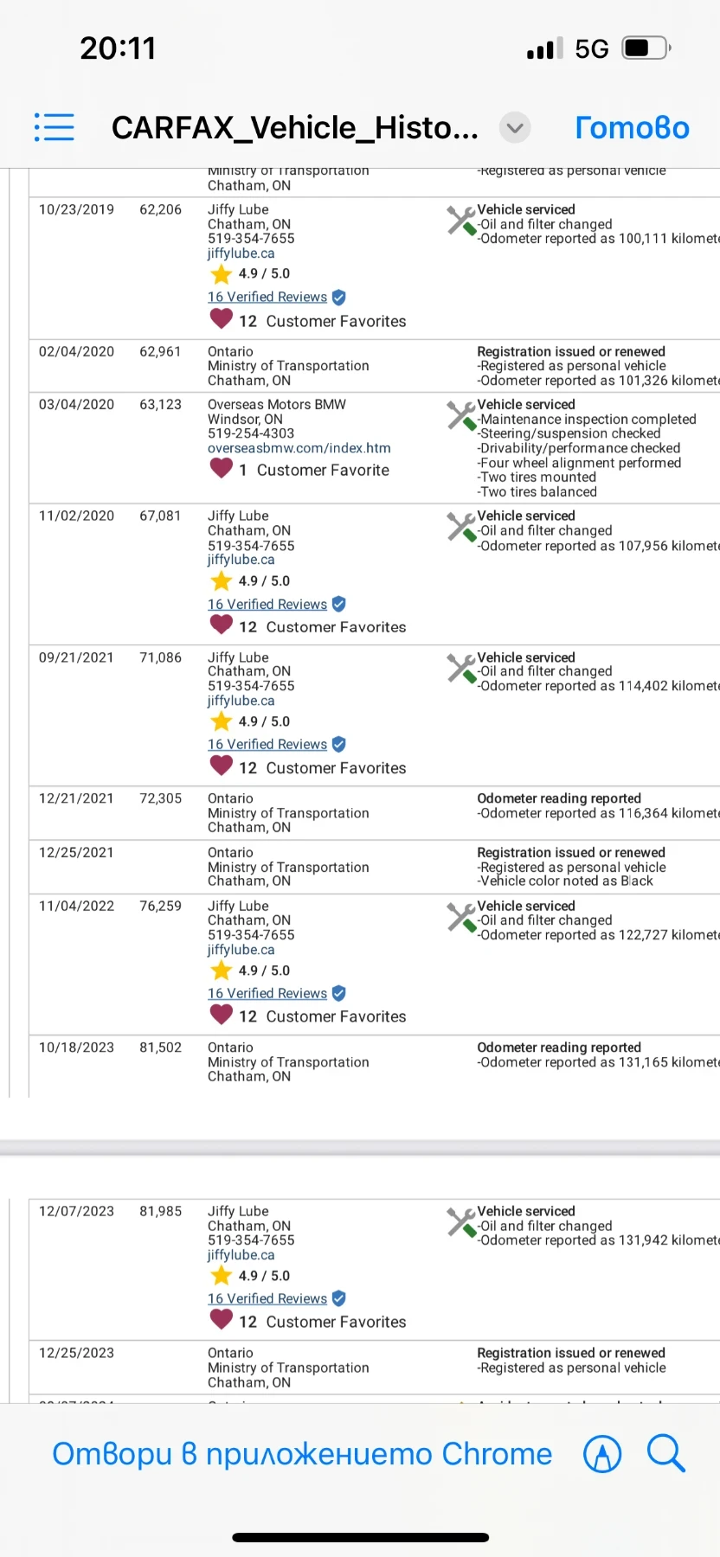
Task: Click the wrench service icon for 03/04/2020
Action: click(460, 414)
